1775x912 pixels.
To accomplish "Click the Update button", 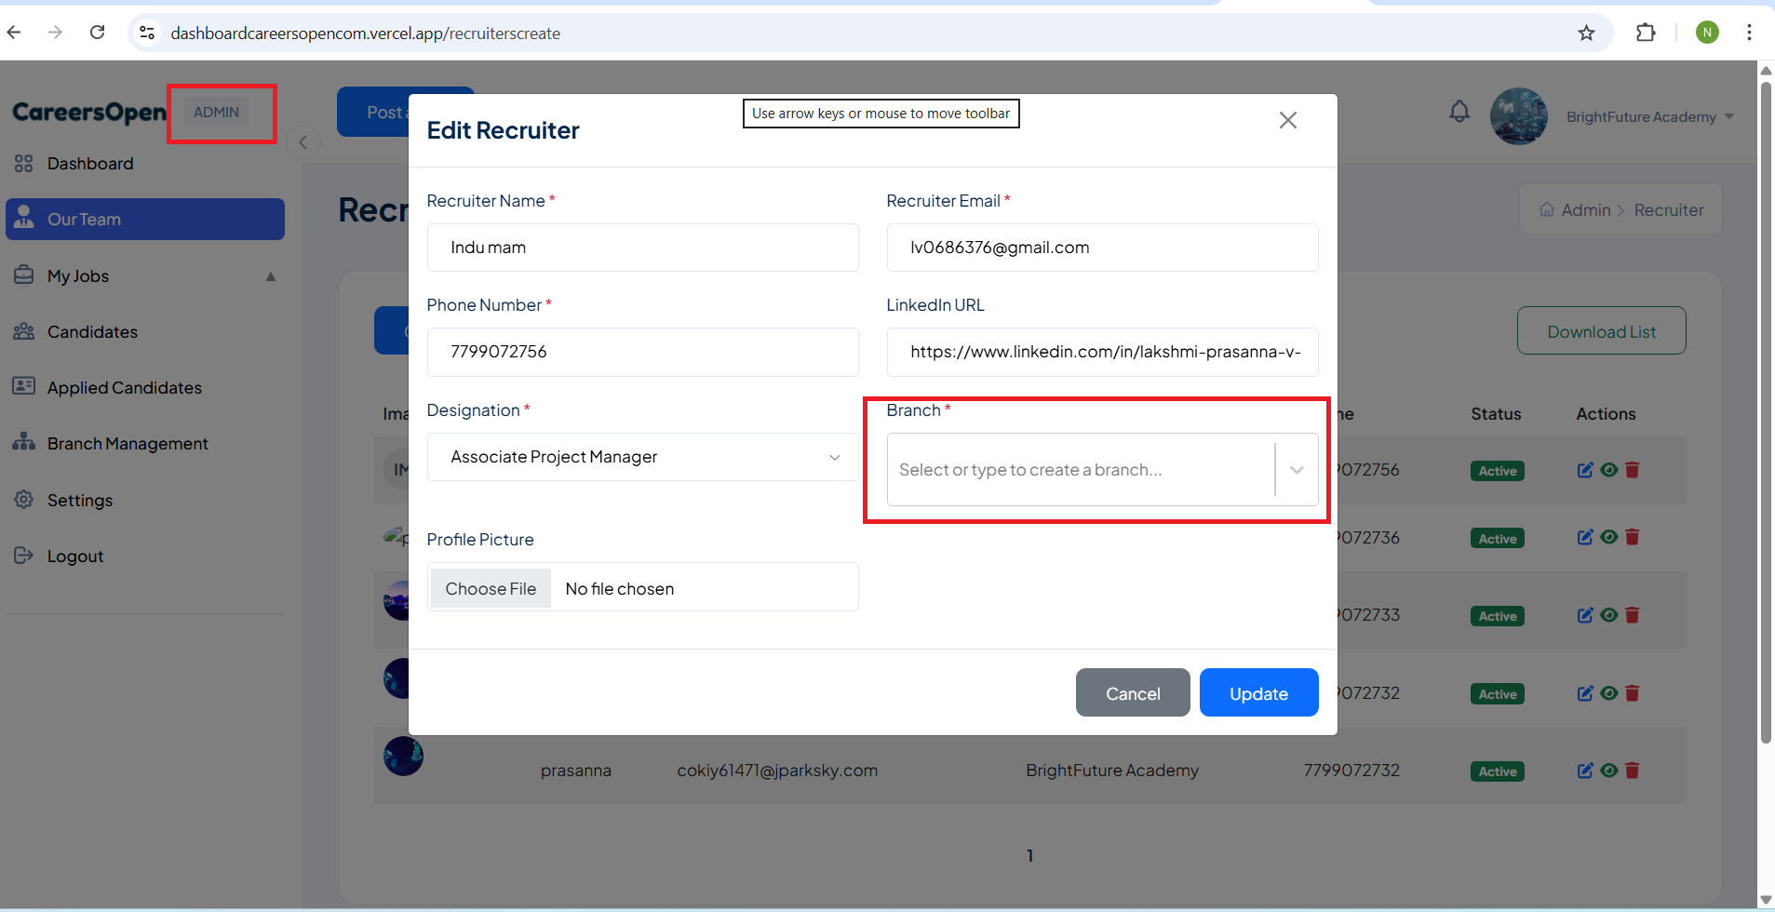I will pos(1257,693).
